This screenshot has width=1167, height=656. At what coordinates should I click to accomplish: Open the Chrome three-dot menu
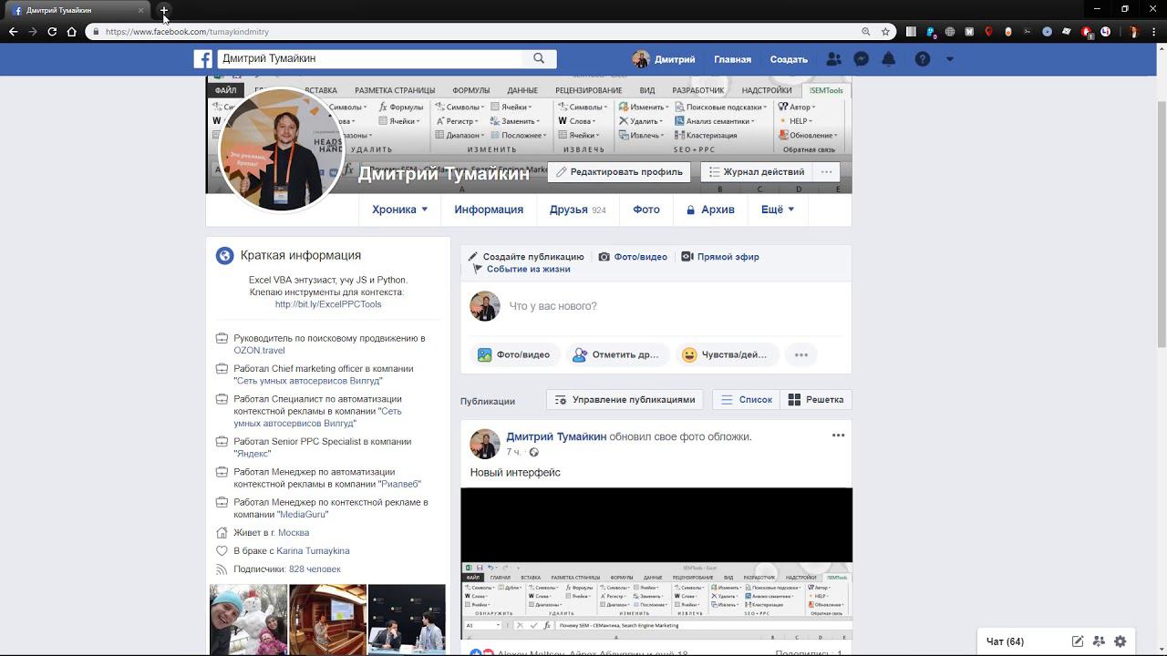1154,32
